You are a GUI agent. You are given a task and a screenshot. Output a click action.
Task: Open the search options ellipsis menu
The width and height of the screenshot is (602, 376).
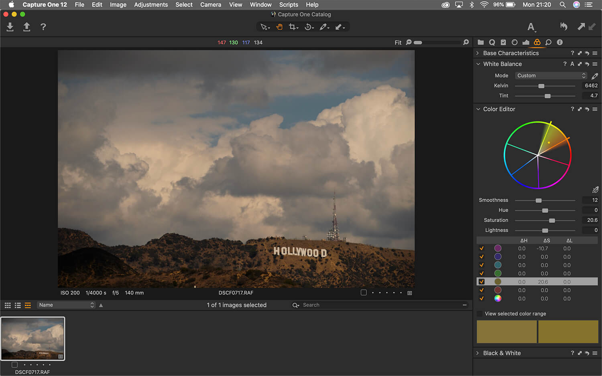465,305
